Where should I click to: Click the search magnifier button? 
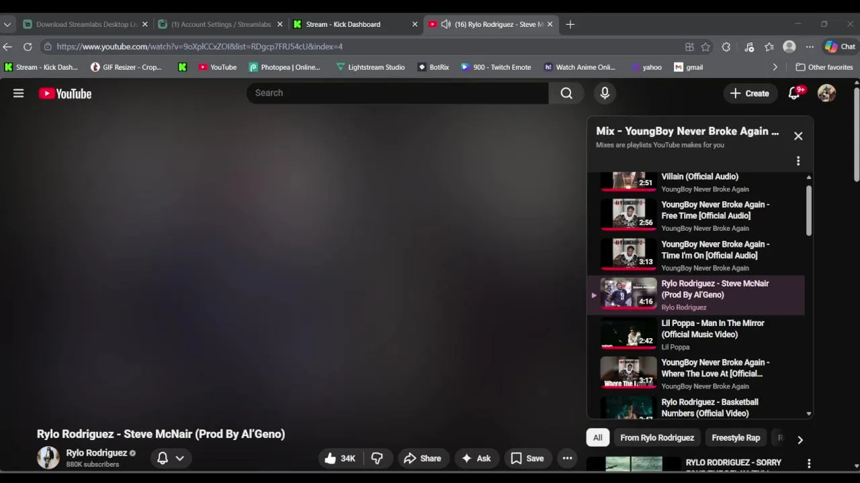pos(566,93)
